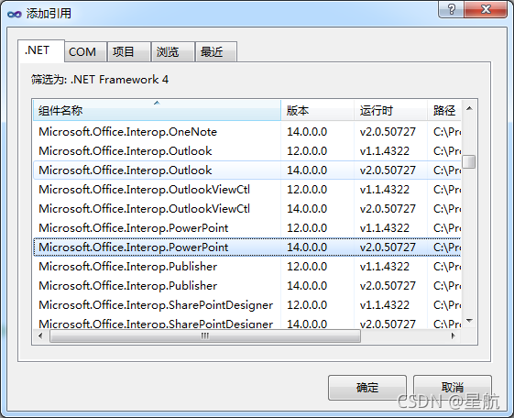Click the infinity icon in title bar

click(x=14, y=14)
